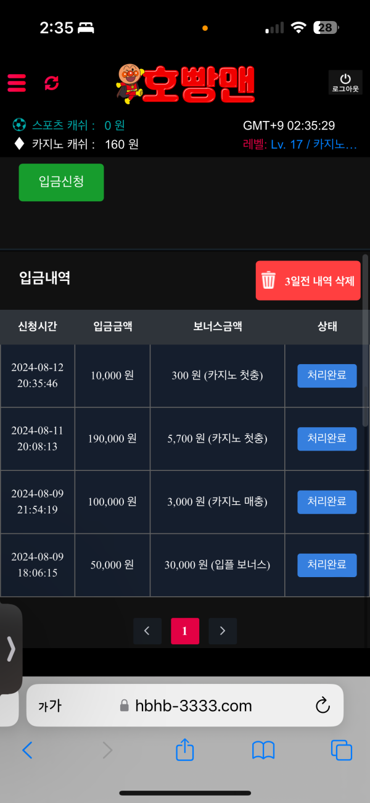Open the Safari tabs overview icon

(x=341, y=751)
